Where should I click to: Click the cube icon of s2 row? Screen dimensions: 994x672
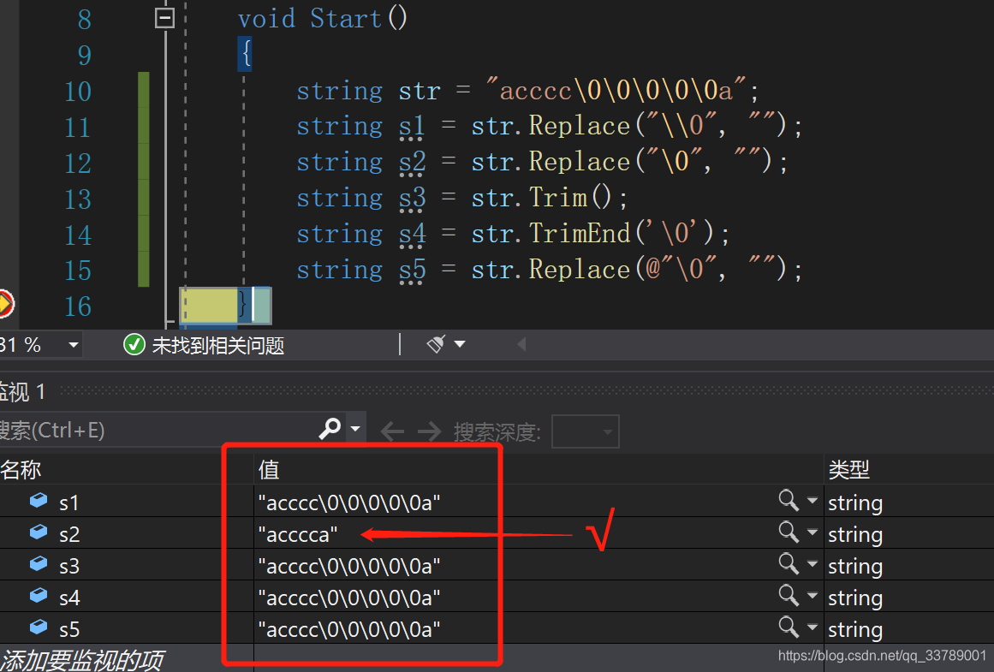tap(38, 532)
